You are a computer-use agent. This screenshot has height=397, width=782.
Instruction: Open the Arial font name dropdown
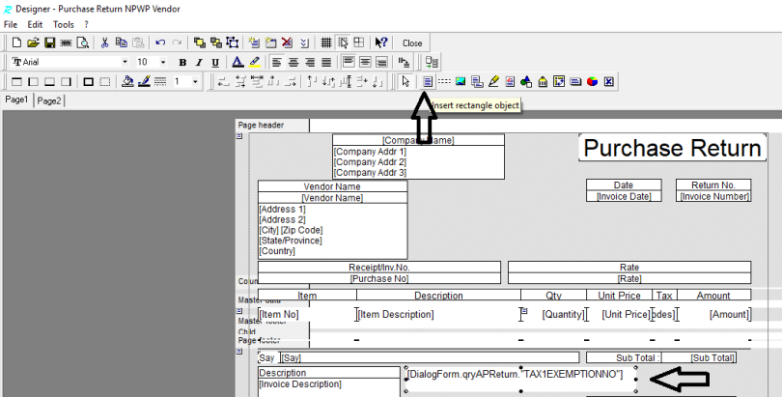125,62
